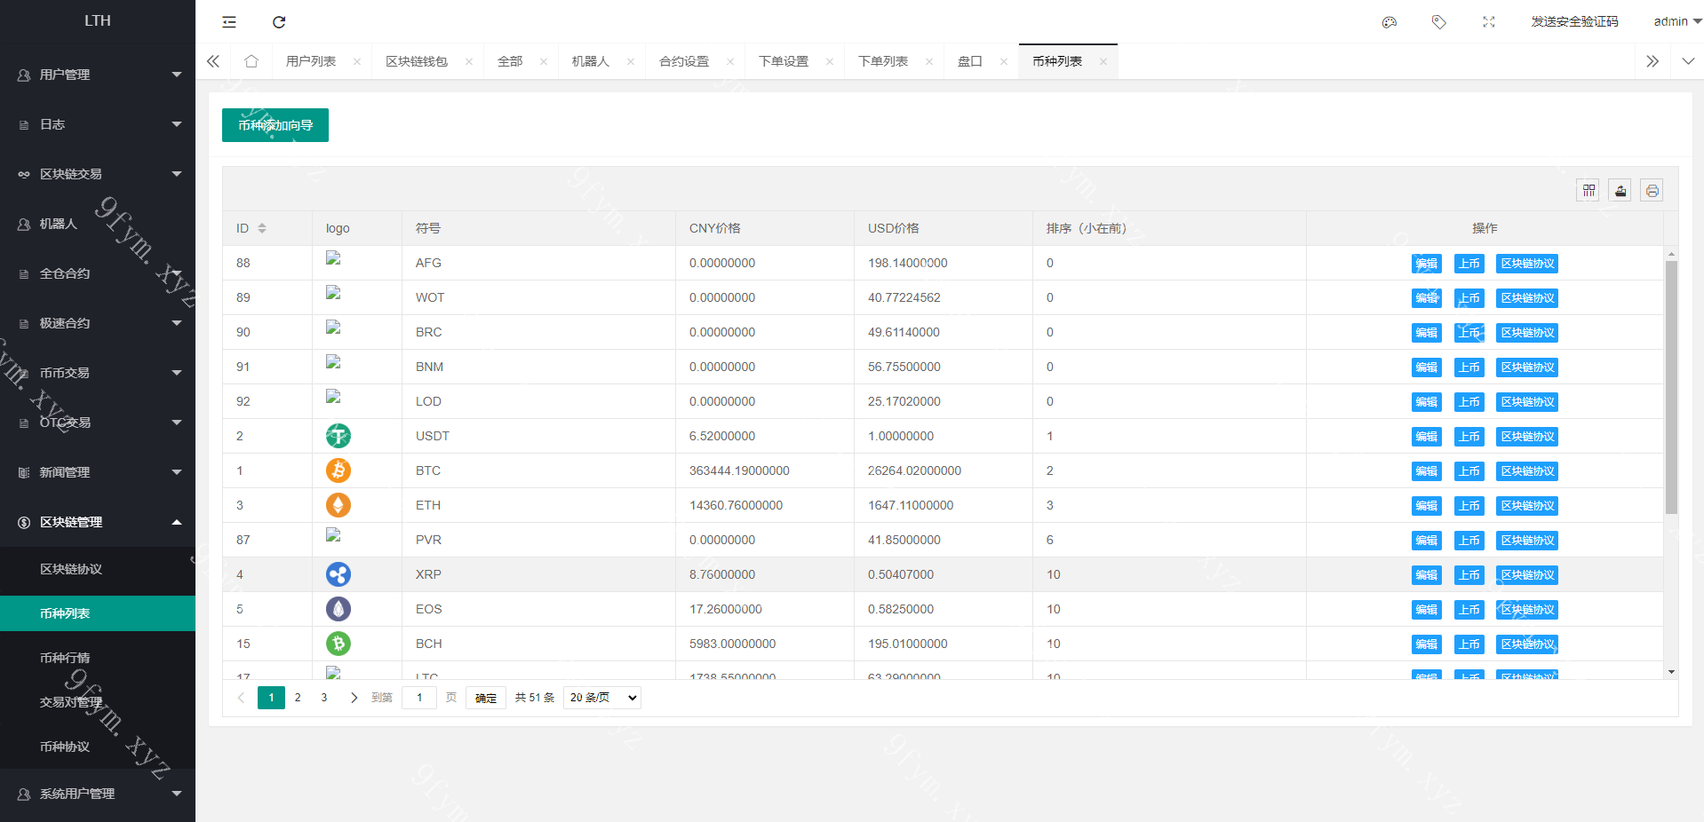1704x822 pixels.
Task: Switch to 下单列表 tab
Action: click(x=883, y=61)
